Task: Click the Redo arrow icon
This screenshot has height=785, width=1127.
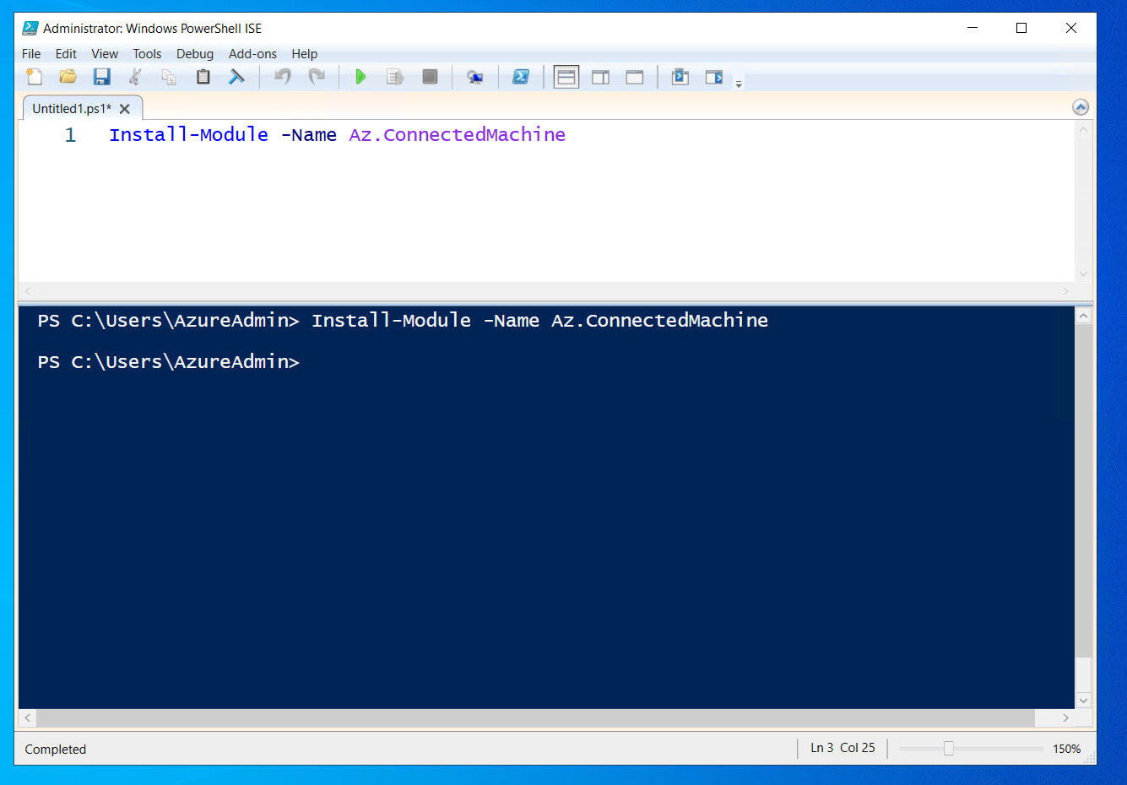Action: coord(317,77)
